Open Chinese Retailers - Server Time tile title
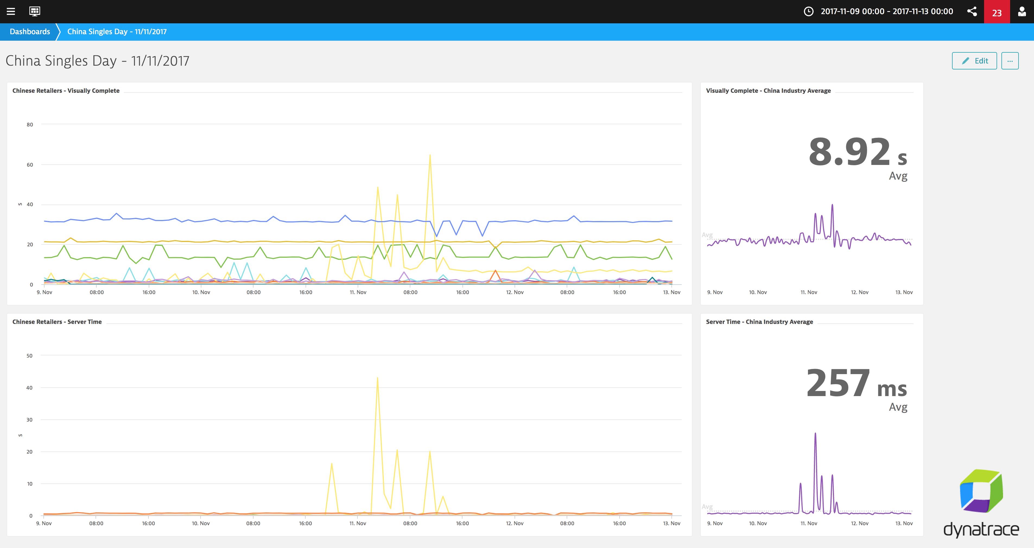The image size is (1034, 548). 57,322
